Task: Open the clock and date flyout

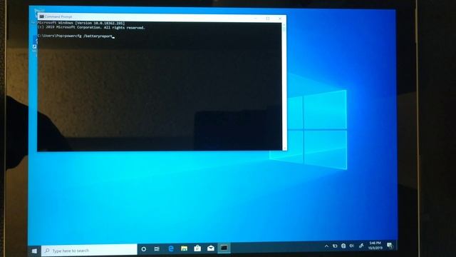Action: tap(375, 246)
